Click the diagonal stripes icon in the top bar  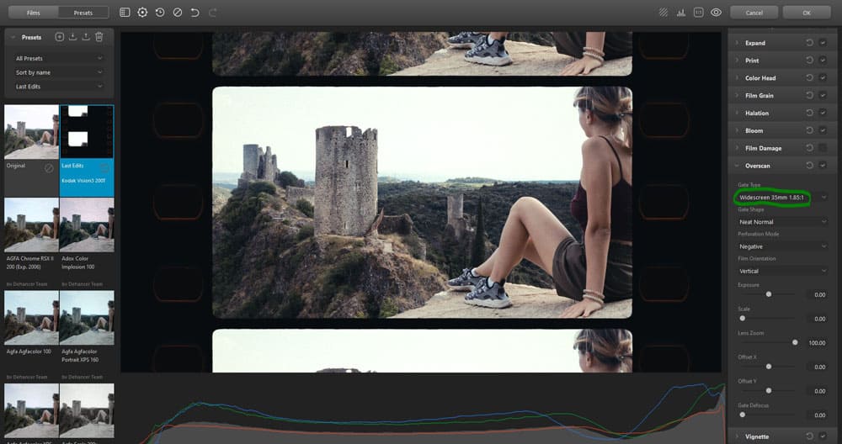pyautogui.click(x=663, y=13)
